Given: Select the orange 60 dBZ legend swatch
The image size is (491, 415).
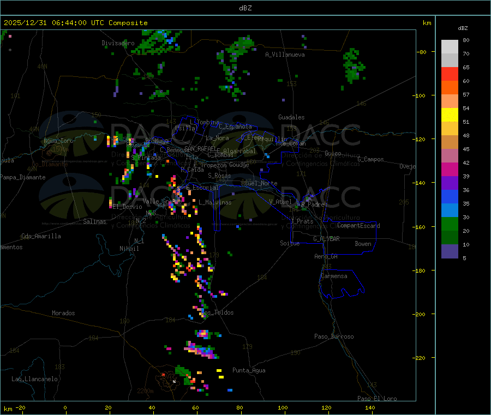Looking at the screenshot, I should [x=450, y=87].
